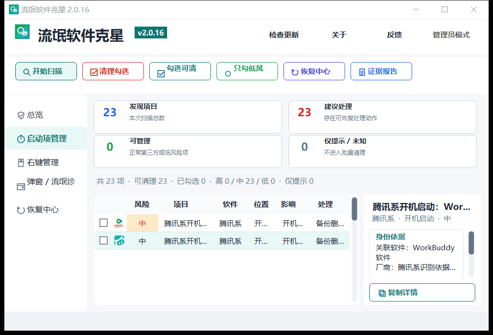This screenshot has height=335, width=493.
Task: Click the circle icon on 只勾低风
Action: click(228, 74)
